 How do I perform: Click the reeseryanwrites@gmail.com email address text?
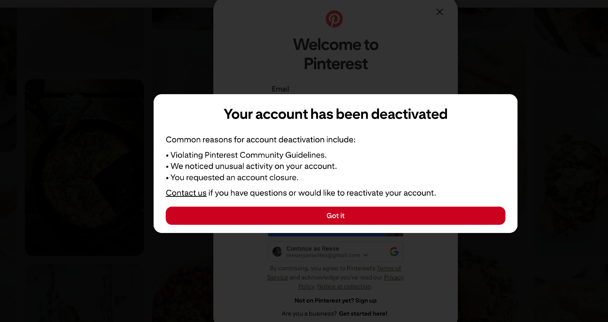click(323, 255)
